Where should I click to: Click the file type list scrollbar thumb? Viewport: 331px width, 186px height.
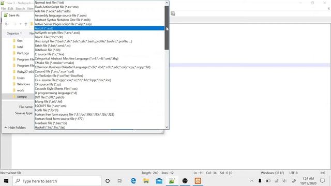click(x=167, y=27)
